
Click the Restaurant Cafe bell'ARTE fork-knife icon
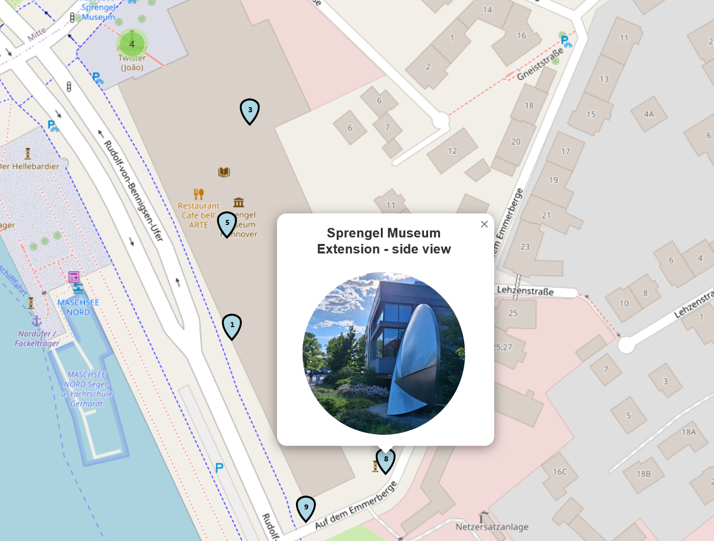click(x=199, y=194)
